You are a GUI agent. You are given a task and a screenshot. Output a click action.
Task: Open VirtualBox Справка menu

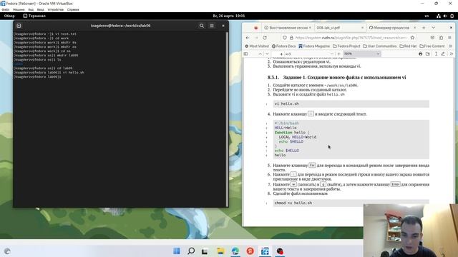(x=73, y=9)
